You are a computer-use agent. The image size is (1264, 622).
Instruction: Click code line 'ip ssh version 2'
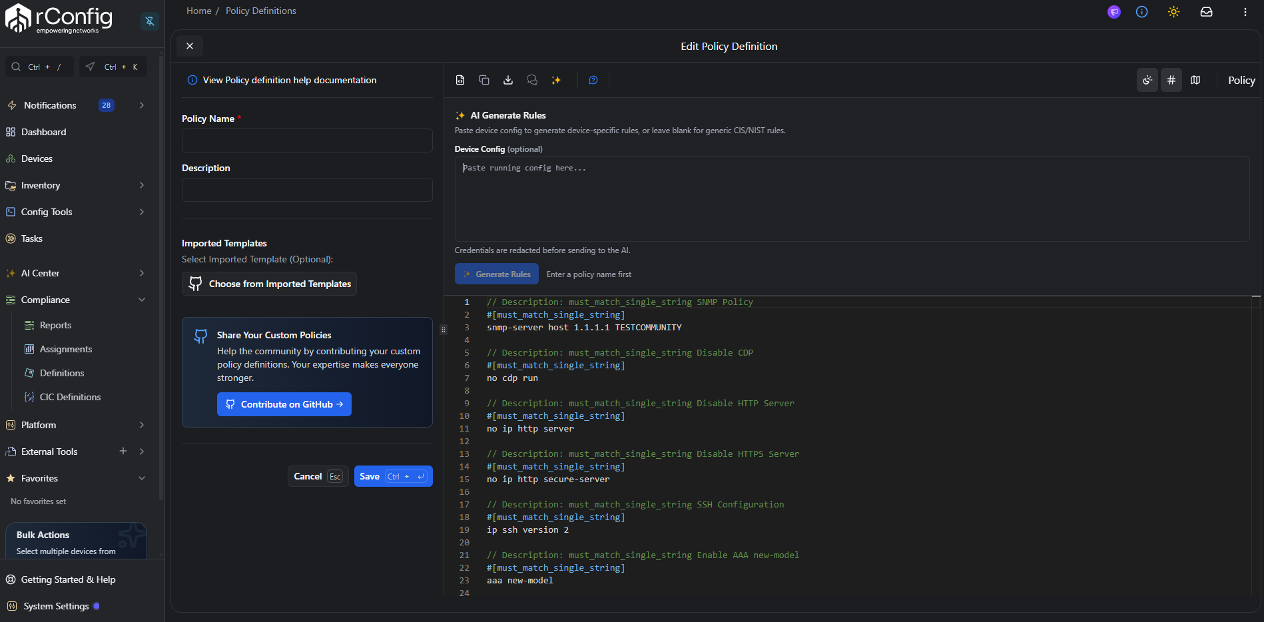pos(527,530)
